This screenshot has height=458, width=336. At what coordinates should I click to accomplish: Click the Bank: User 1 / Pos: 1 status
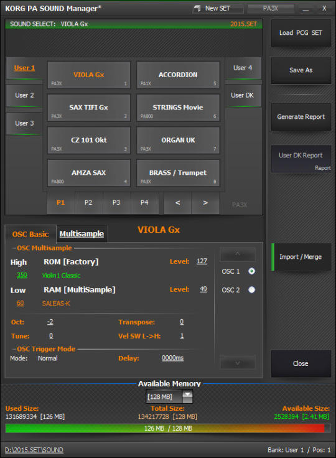tap(299, 450)
